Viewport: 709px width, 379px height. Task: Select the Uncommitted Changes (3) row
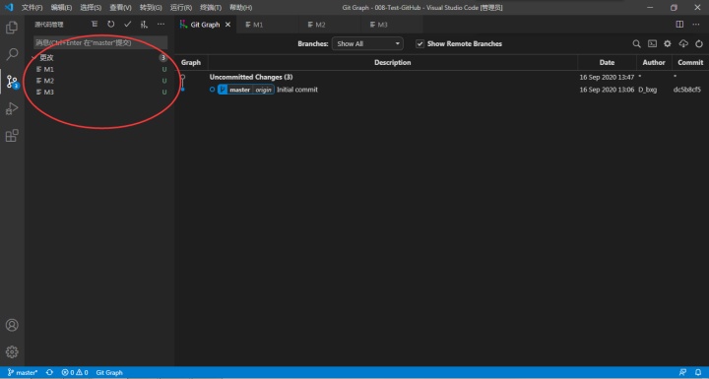coord(441,77)
